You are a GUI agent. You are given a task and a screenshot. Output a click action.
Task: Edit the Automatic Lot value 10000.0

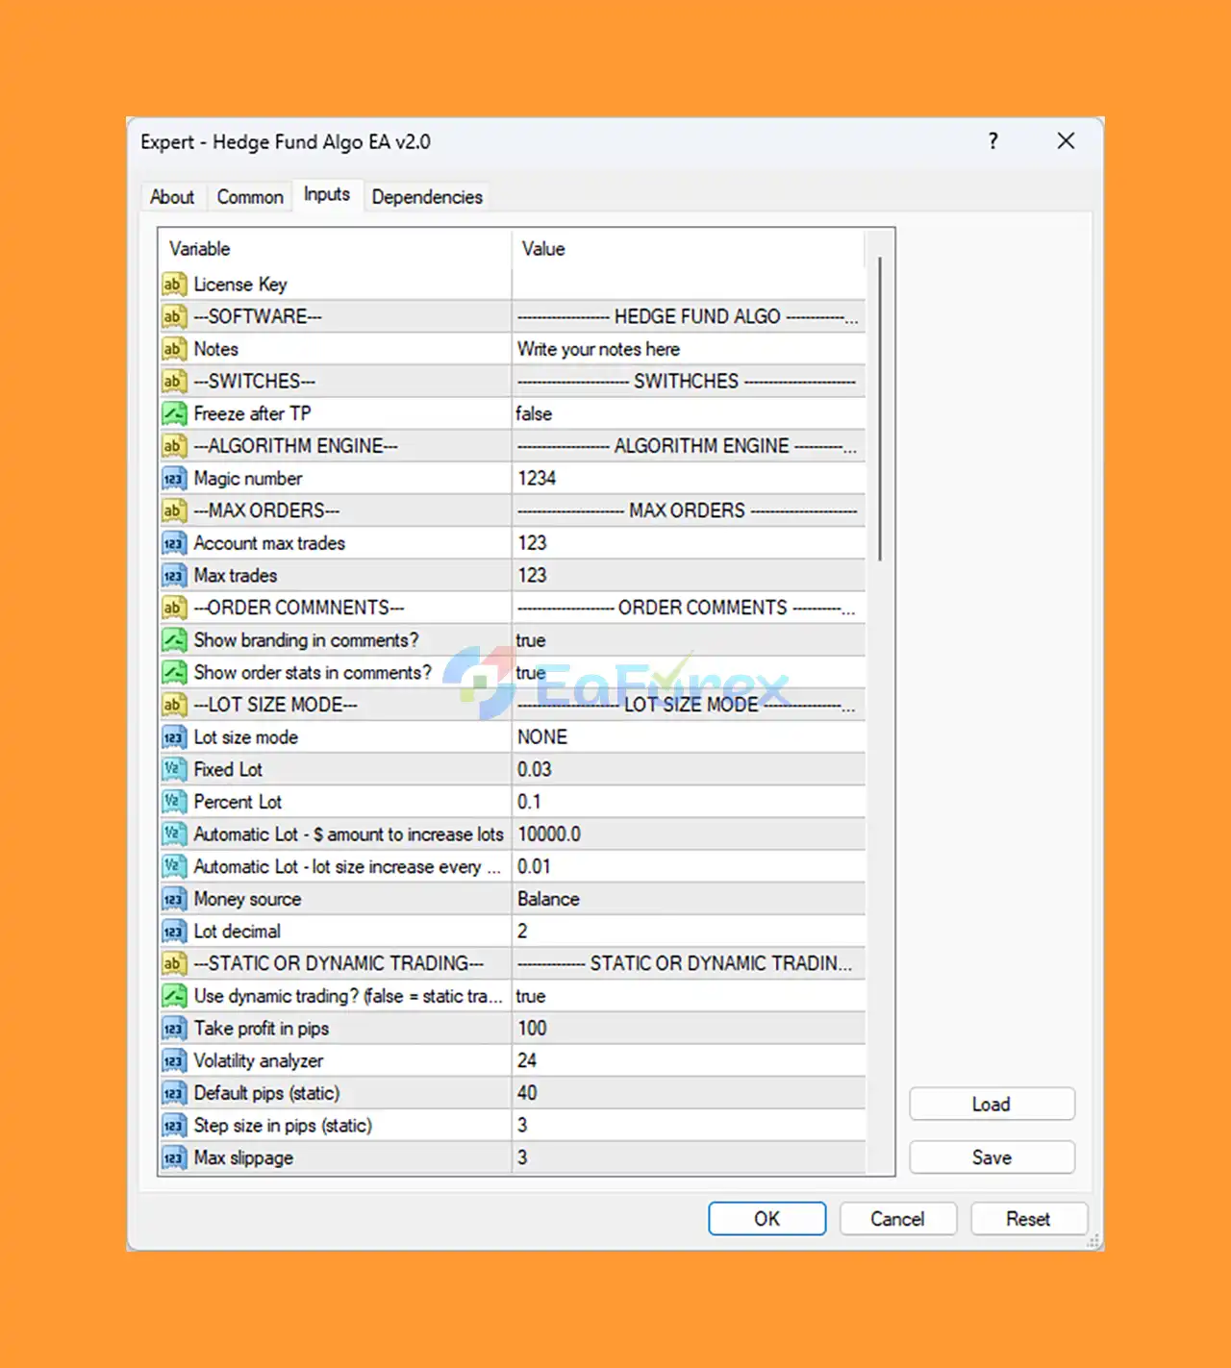pyautogui.click(x=689, y=834)
